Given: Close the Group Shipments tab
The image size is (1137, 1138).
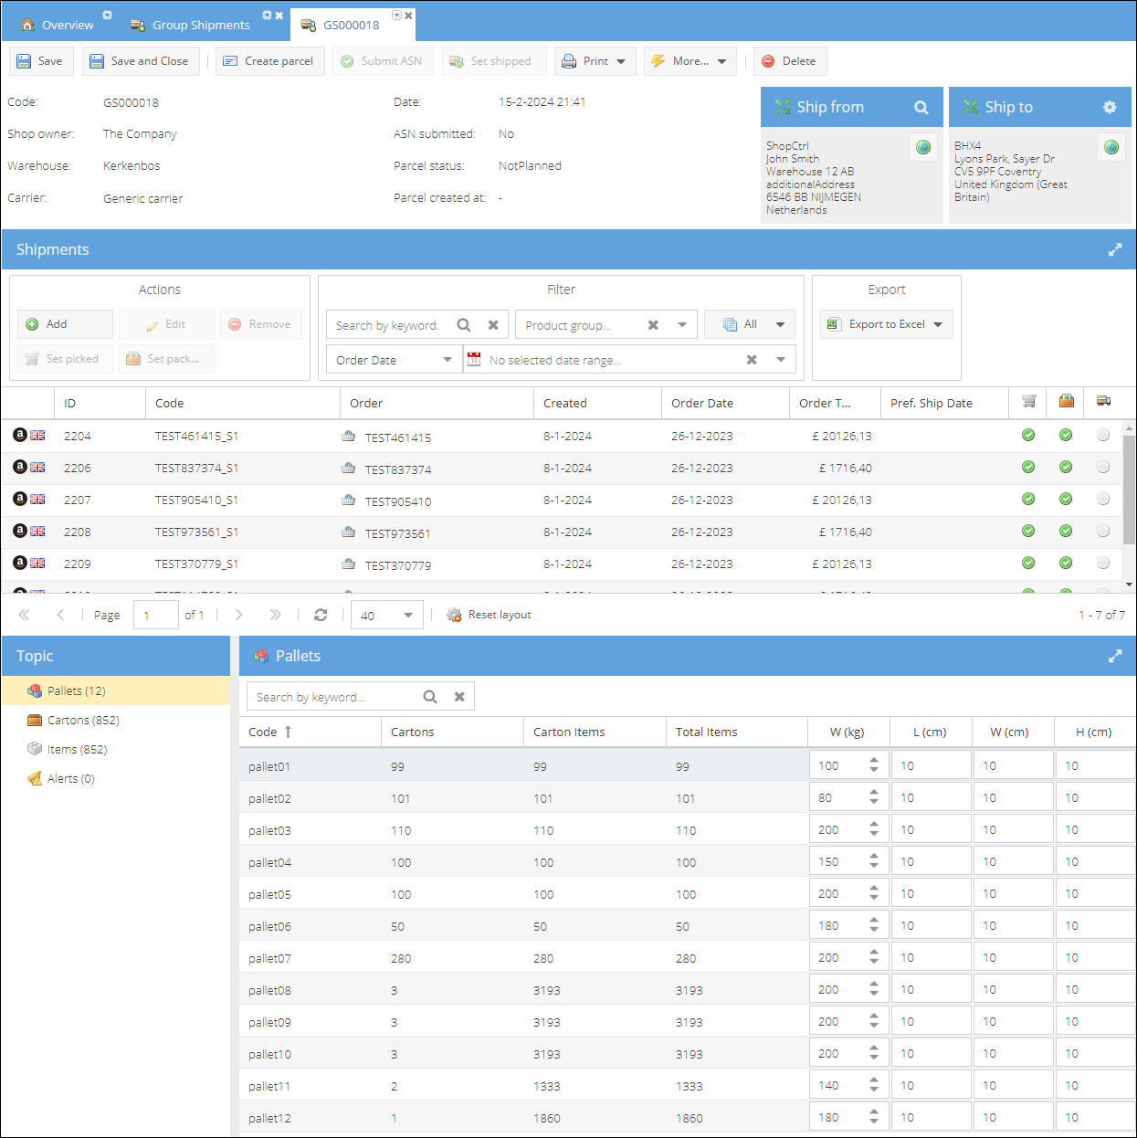Looking at the screenshot, I should click(279, 16).
